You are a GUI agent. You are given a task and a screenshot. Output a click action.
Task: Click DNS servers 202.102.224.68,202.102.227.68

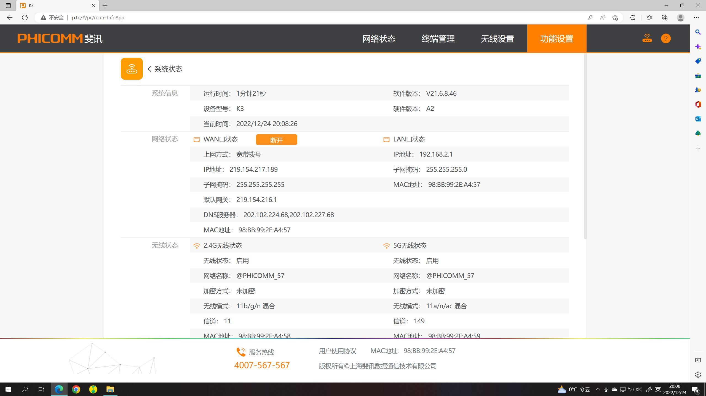coord(288,215)
